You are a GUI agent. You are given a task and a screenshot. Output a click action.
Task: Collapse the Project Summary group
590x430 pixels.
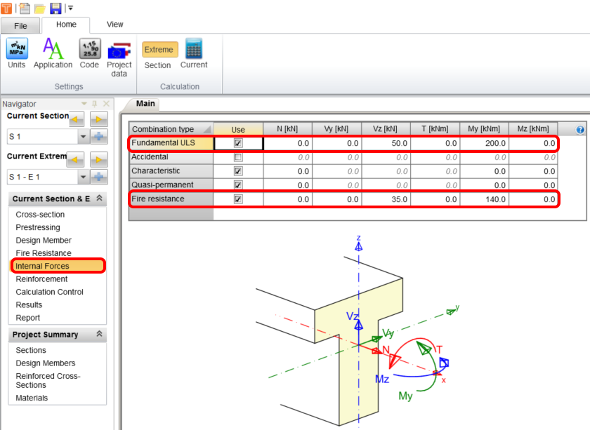point(99,335)
